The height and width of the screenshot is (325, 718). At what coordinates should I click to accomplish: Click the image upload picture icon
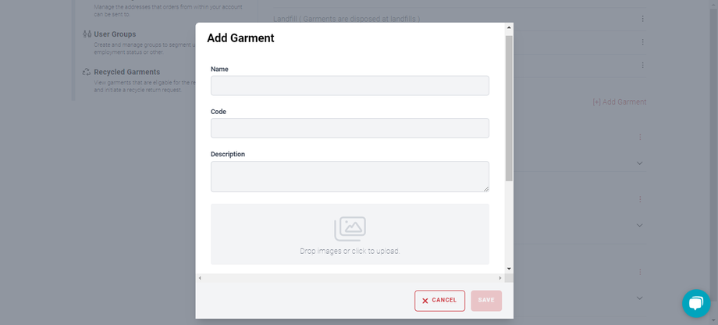(350, 228)
